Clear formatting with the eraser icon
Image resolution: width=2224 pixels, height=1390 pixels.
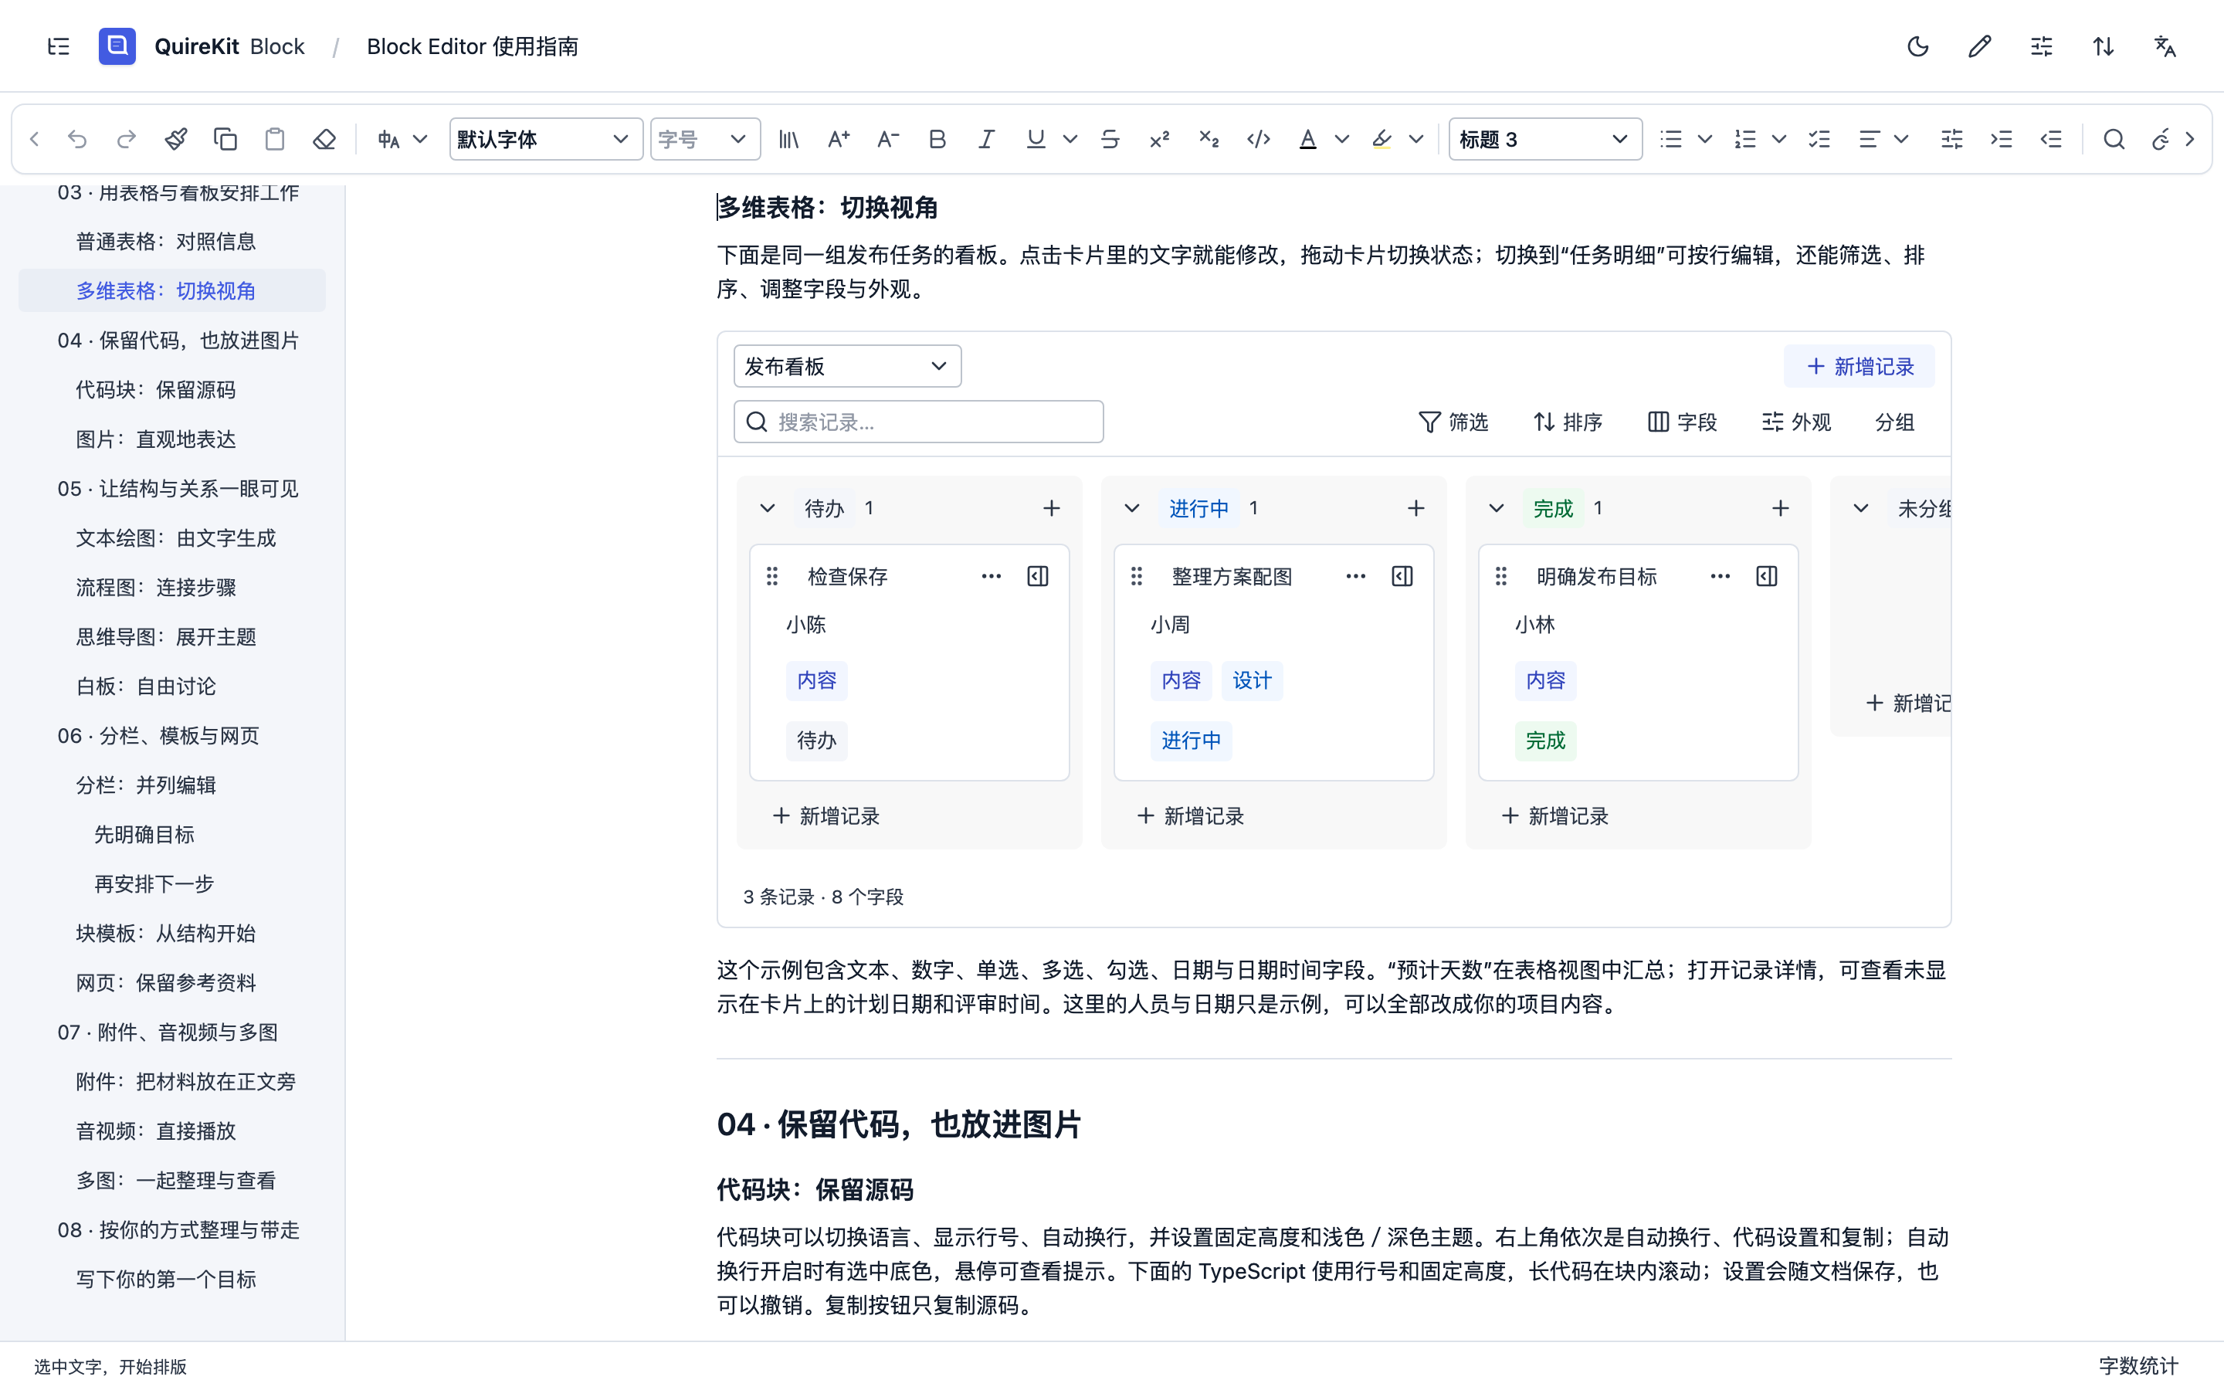(324, 139)
